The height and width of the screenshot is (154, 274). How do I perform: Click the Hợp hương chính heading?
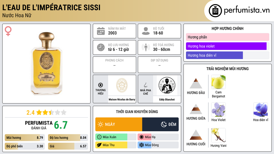tap(227, 28)
